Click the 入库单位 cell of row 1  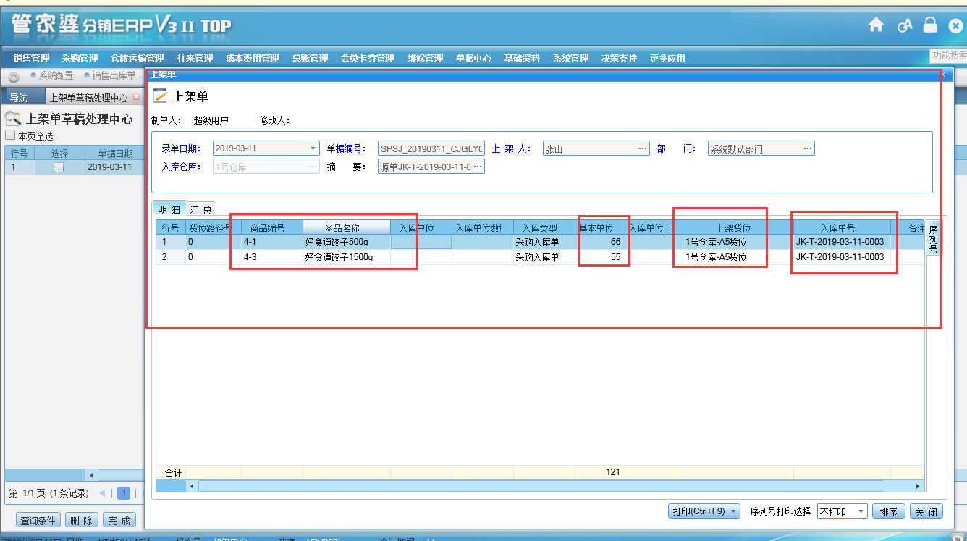coord(421,242)
